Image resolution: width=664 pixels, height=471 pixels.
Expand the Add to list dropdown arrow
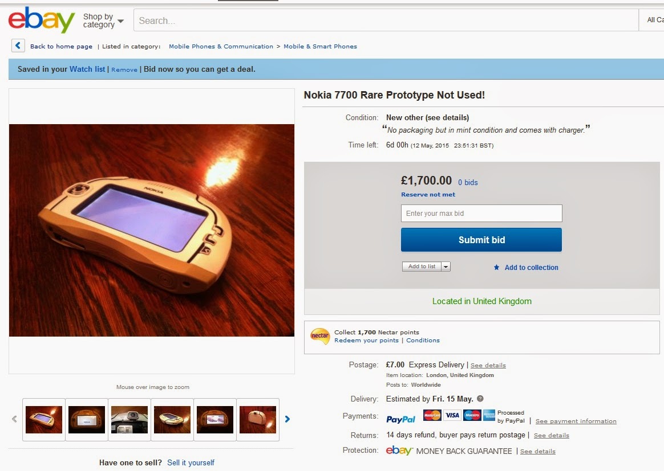click(x=446, y=267)
